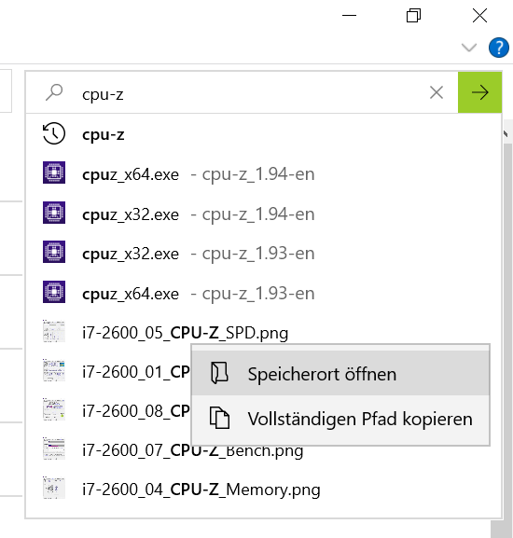Screen dimensions: 513x538
Task: Click the green search arrow button
Action: pos(479,92)
